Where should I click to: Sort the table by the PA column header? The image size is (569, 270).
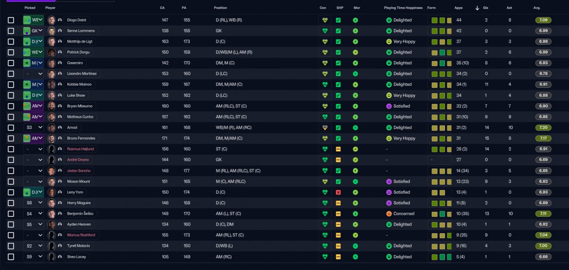click(184, 8)
